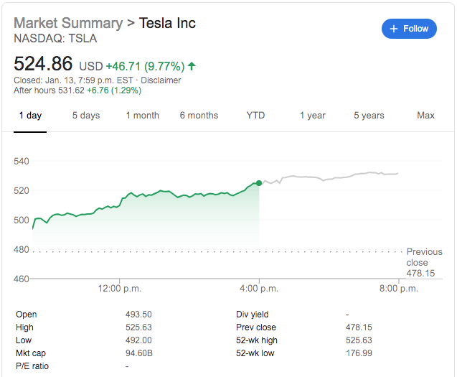The image size is (457, 377).
Task: Open the 1 month chart tab
Action: click(142, 116)
